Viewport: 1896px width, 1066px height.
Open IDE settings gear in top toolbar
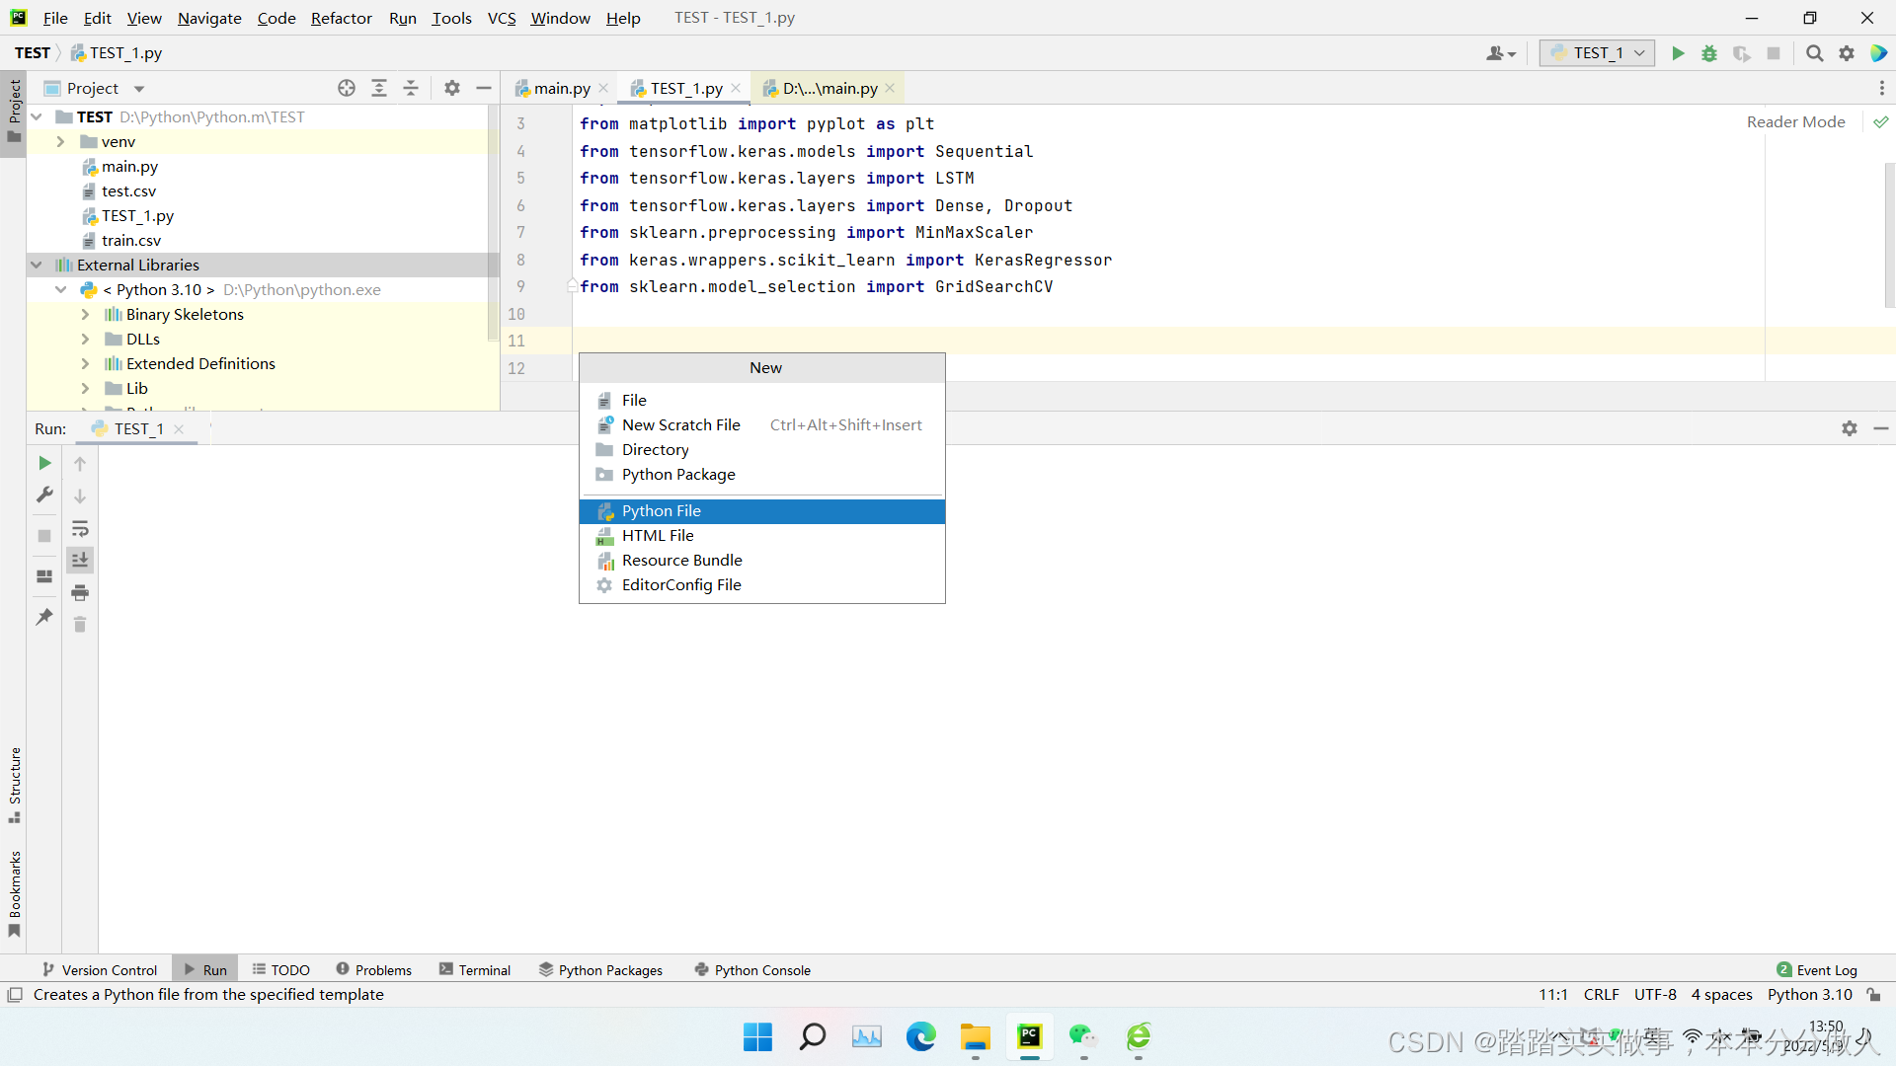(x=1847, y=53)
